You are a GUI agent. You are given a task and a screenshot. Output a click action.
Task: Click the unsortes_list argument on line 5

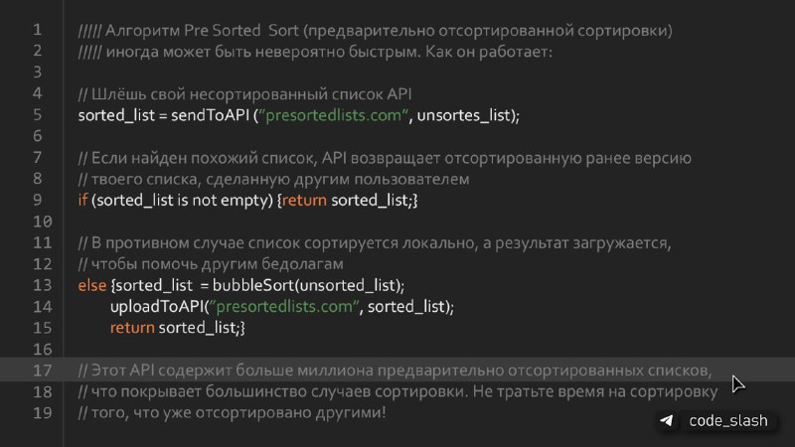coord(463,115)
